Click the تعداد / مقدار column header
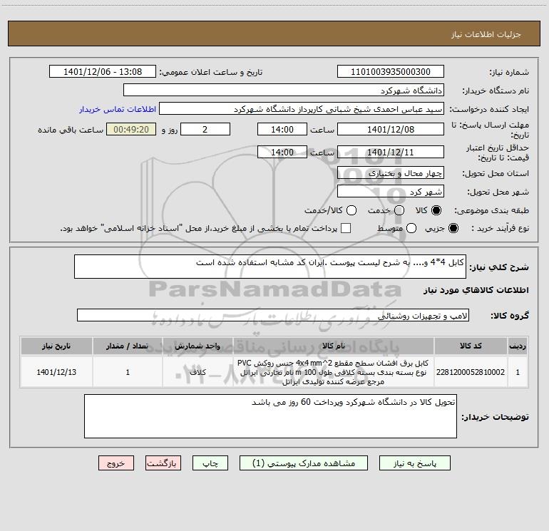This screenshot has height=531, width=549. pos(128,346)
